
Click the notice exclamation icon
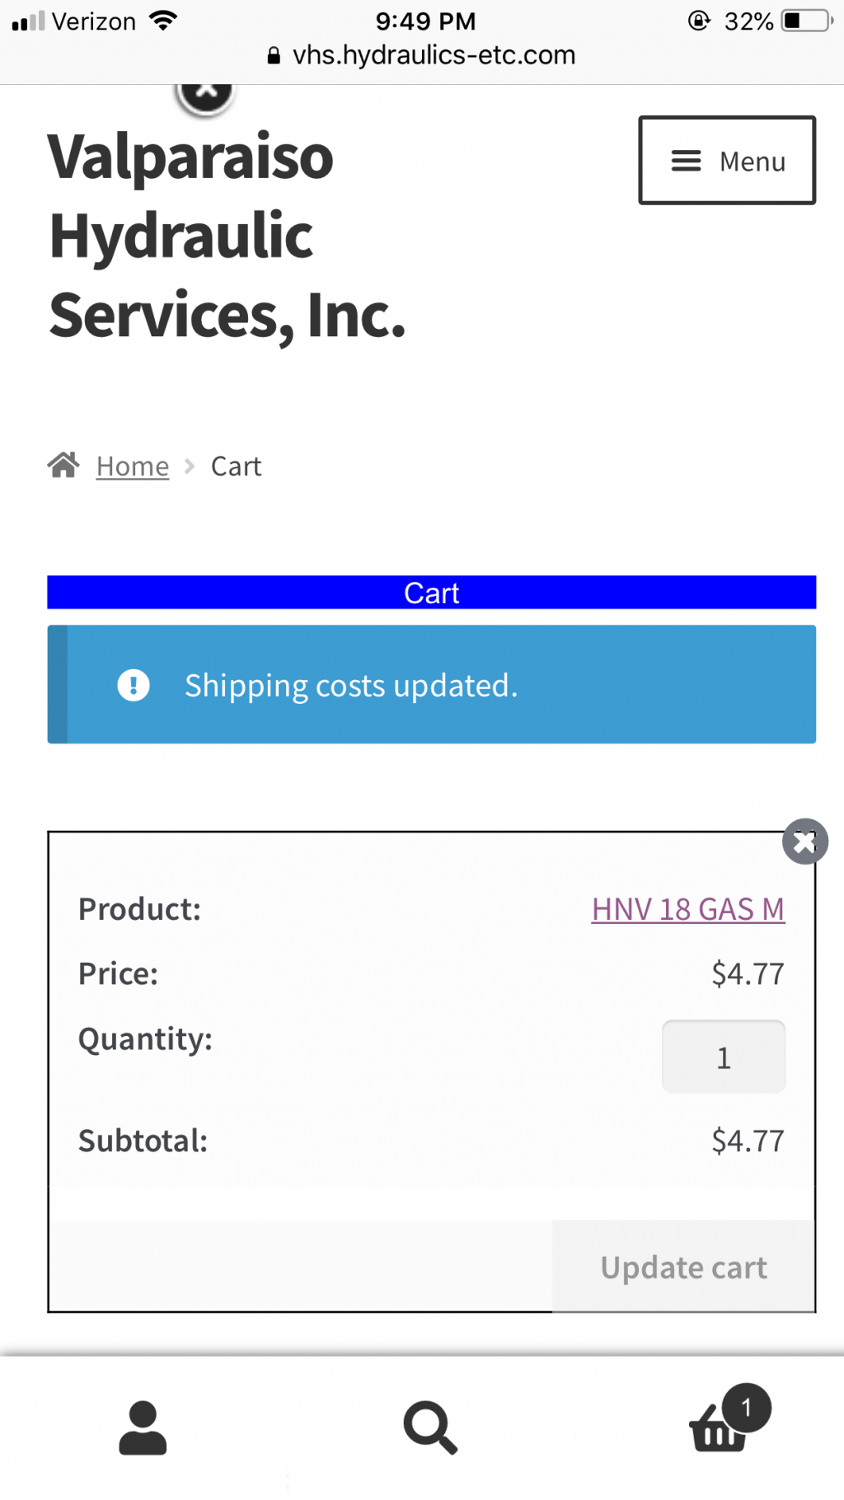(134, 685)
